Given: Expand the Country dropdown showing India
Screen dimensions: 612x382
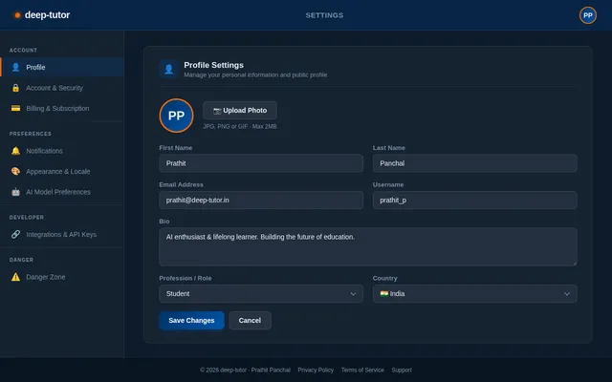Looking at the screenshot, I should coord(474,294).
